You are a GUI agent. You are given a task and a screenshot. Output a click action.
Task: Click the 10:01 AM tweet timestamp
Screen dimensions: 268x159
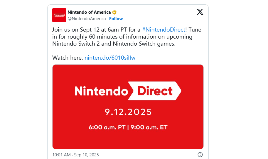(61, 155)
